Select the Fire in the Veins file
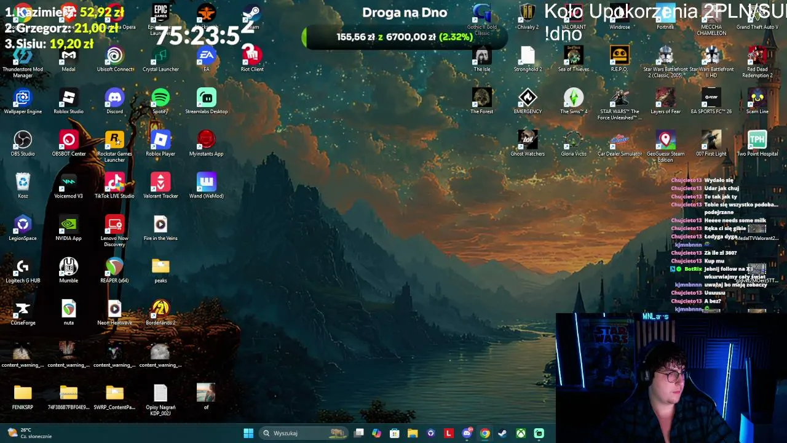787x443 pixels. pyautogui.click(x=160, y=229)
